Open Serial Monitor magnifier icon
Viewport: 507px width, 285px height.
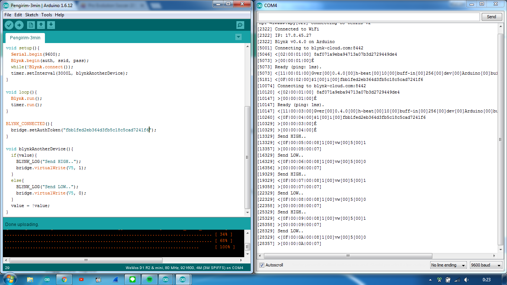(x=240, y=25)
